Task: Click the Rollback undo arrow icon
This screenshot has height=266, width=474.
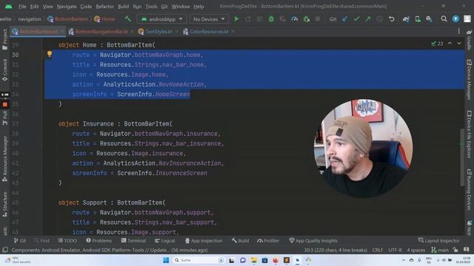Action: tap(392, 19)
